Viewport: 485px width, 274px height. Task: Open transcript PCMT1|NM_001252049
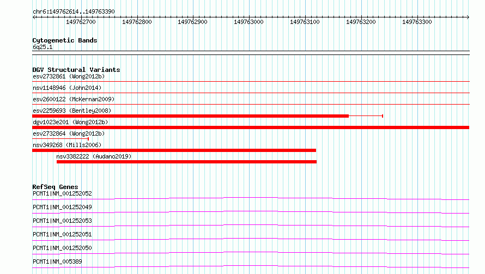pyautogui.click(x=62, y=207)
